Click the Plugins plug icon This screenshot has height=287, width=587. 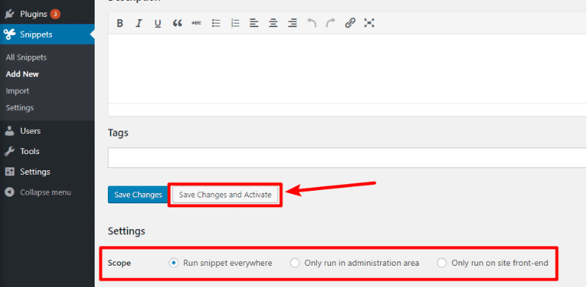click(10, 14)
